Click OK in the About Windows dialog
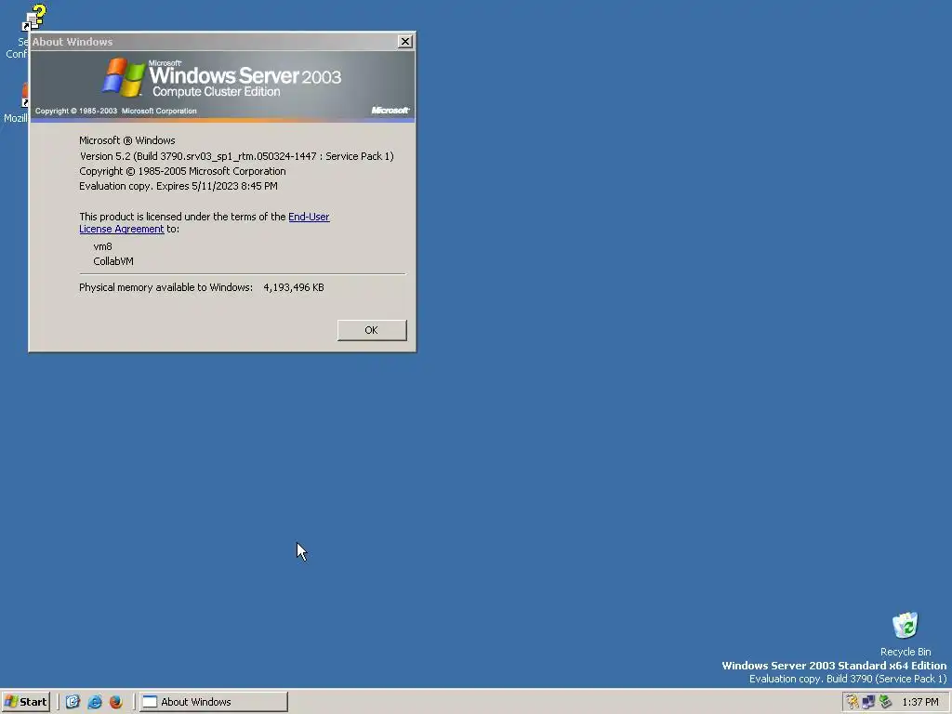This screenshot has width=952, height=714. tap(372, 330)
